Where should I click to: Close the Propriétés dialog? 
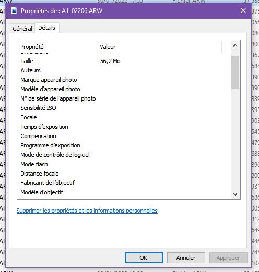coord(243,10)
